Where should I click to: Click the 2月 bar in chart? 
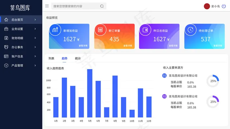tap(64, 98)
